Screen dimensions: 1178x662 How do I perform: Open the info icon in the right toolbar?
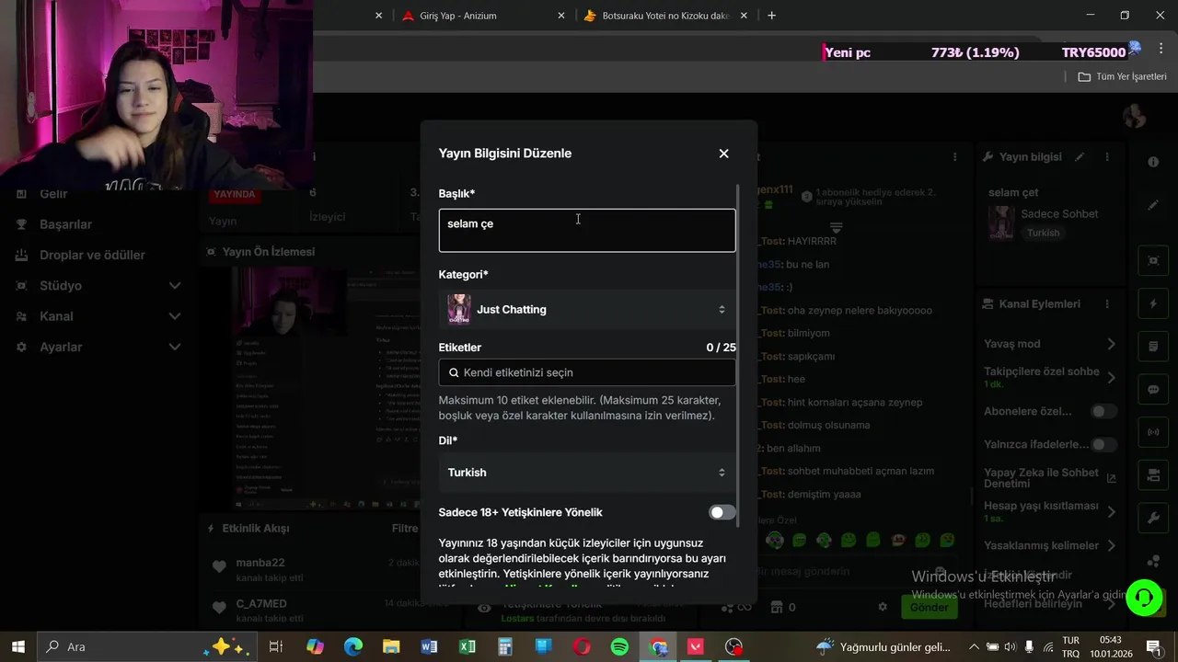(x=1153, y=162)
